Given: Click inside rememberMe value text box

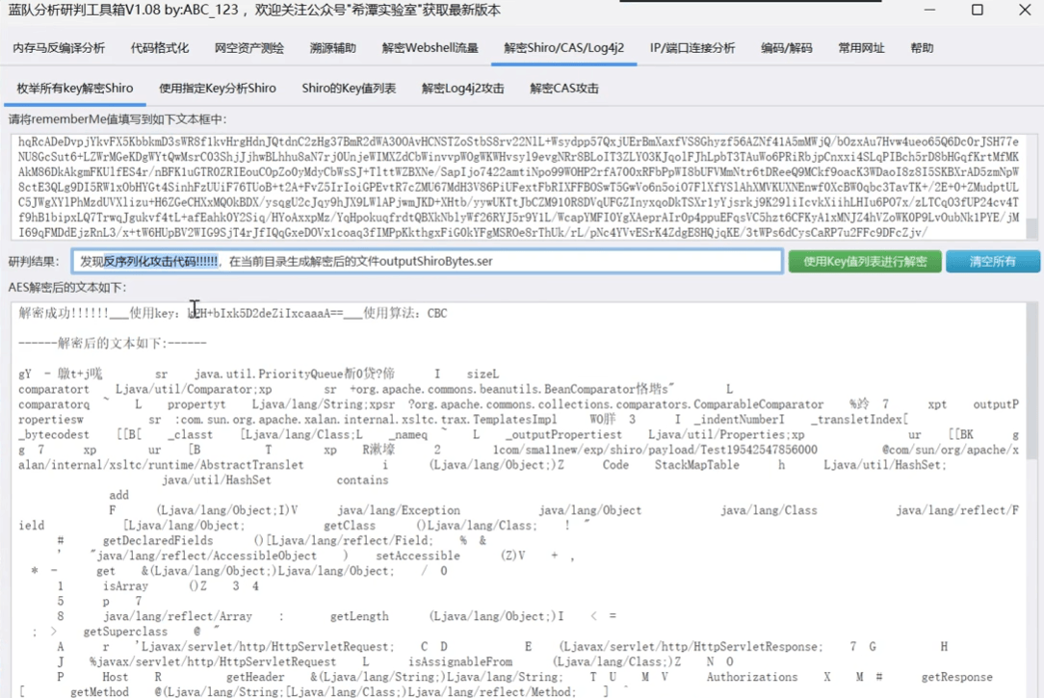Looking at the screenshot, I should click(x=518, y=187).
